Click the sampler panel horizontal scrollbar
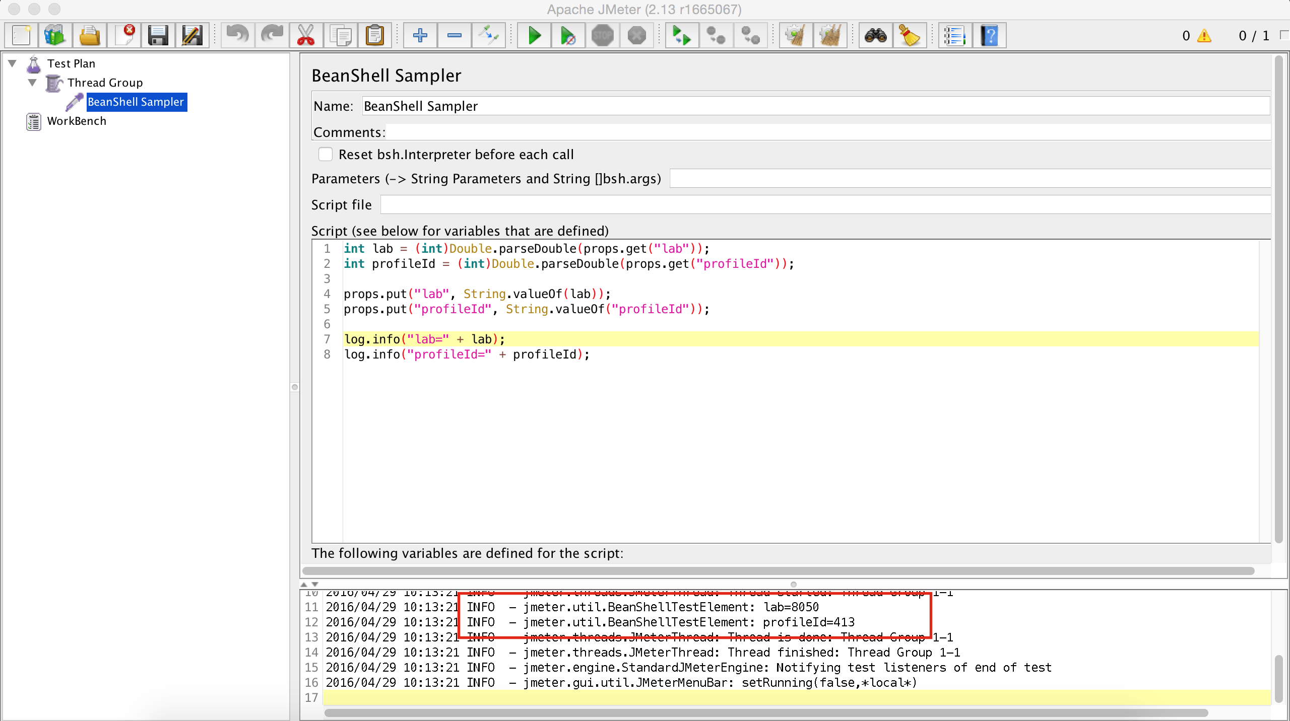The height and width of the screenshot is (721, 1290). coord(778,571)
